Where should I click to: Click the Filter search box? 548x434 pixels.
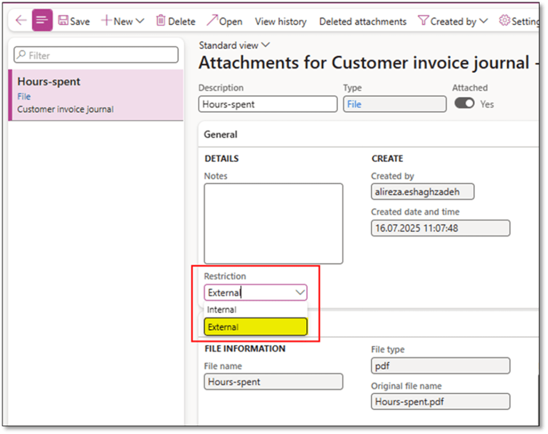click(x=95, y=55)
